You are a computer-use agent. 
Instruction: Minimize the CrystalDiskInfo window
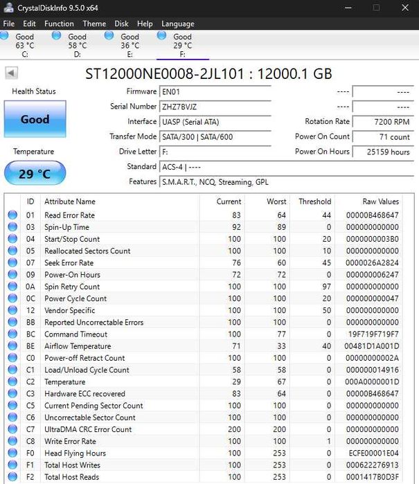click(x=348, y=8)
